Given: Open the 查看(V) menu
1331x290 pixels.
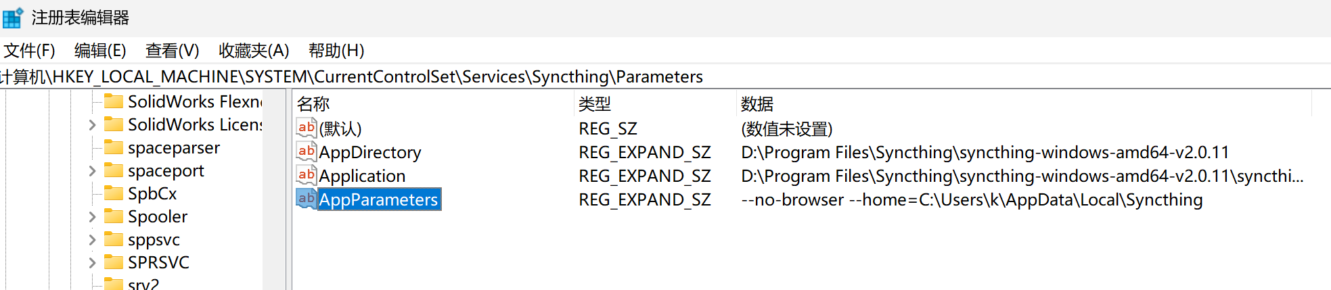Looking at the screenshot, I should pyautogui.click(x=172, y=51).
